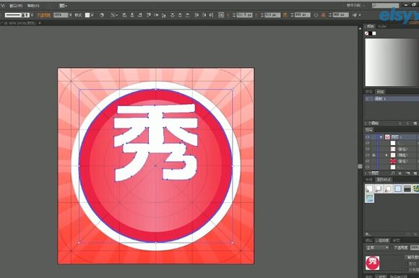The image size is (419, 278).
Task: Apply the dark gradient graphic style swatch
Action: tap(407, 188)
